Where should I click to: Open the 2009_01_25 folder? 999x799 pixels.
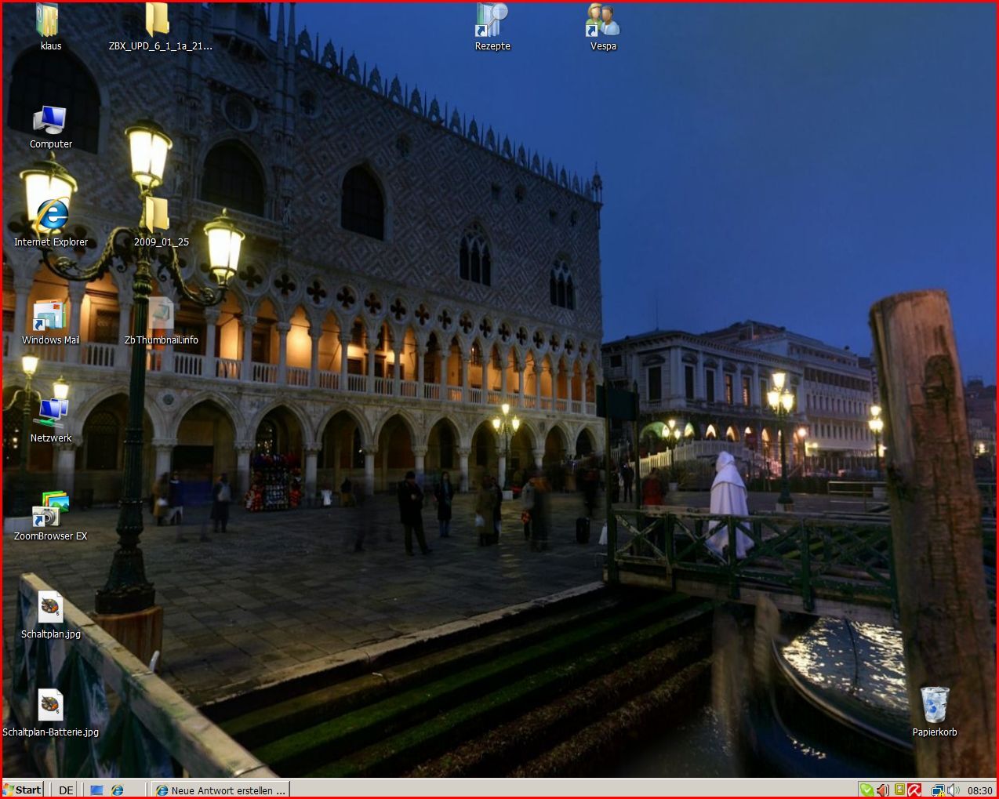point(157,217)
